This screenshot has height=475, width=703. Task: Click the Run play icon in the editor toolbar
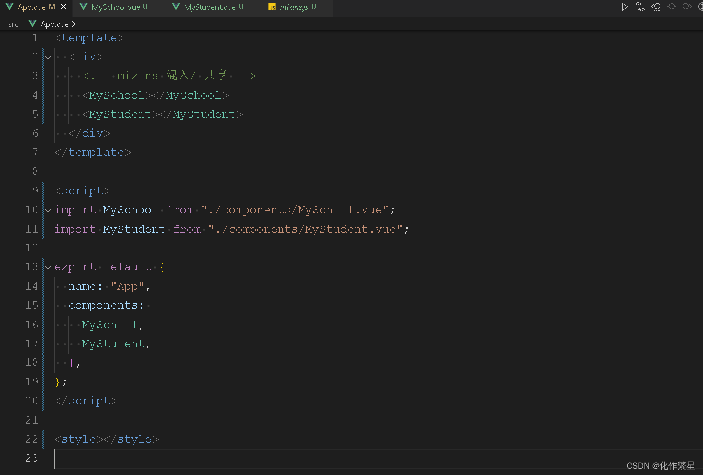[x=625, y=7]
